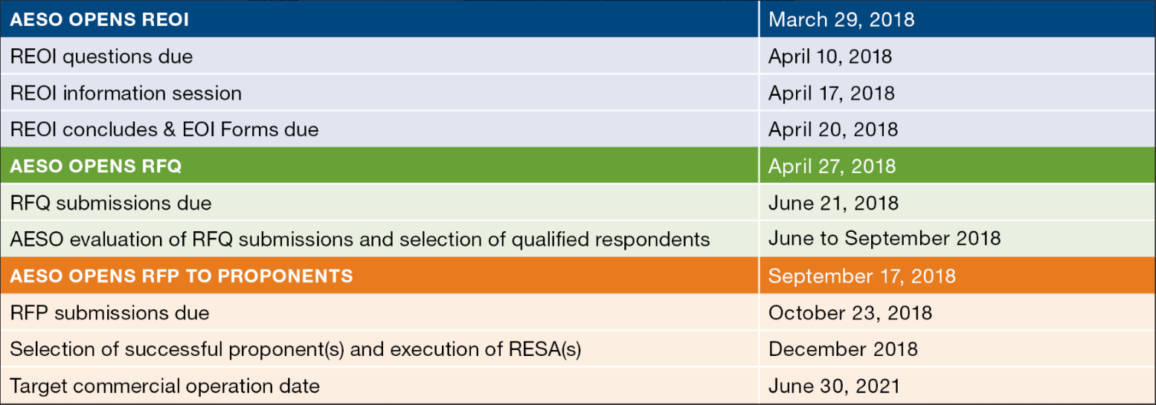Select the April 27, 2018 date cell
Image resolution: width=1156 pixels, height=405 pixels.
[x=832, y=166]
